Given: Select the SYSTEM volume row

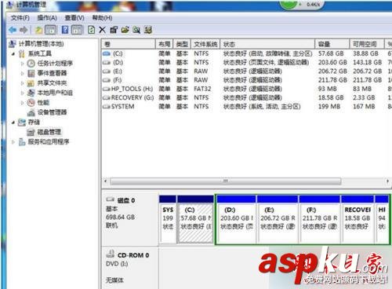Looking at the screenshot, I should (247, 107).
